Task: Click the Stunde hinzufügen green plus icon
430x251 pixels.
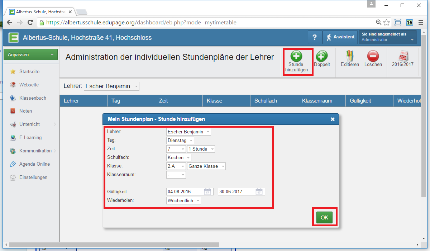Action: click(x=296, y=56)
